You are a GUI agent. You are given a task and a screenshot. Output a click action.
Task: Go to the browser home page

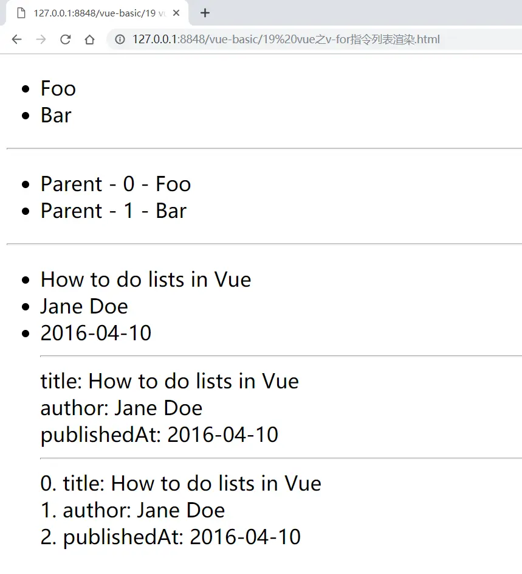click(x=89, y=40)
